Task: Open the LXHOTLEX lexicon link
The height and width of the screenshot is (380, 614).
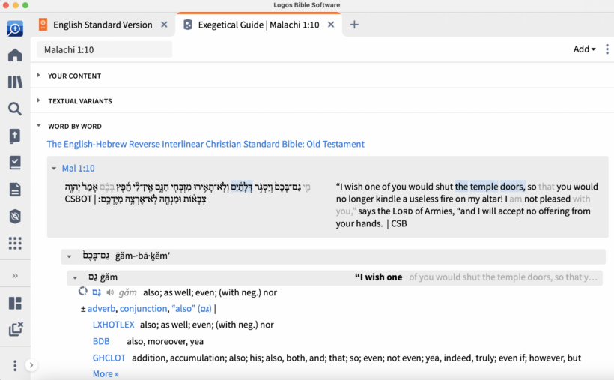Action: click(x=114, y=325)
